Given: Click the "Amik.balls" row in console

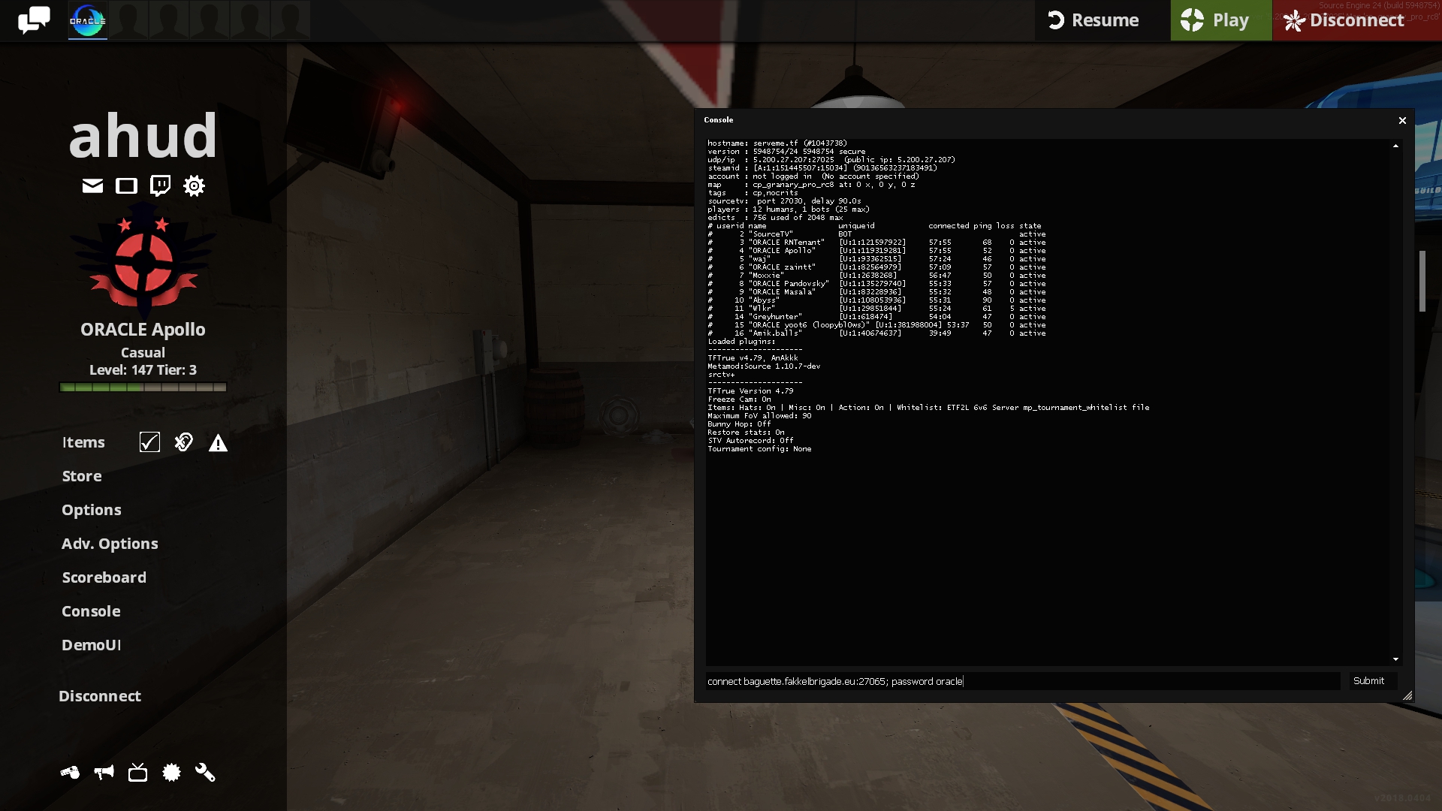Looking at the screenshot, I should point(876,333).
